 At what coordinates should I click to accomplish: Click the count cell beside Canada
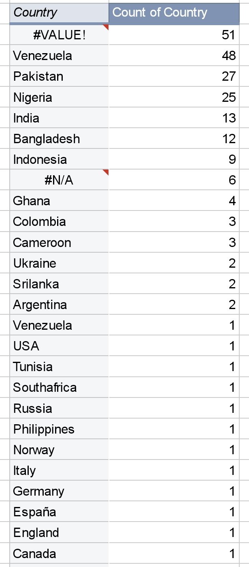point(174,554)
